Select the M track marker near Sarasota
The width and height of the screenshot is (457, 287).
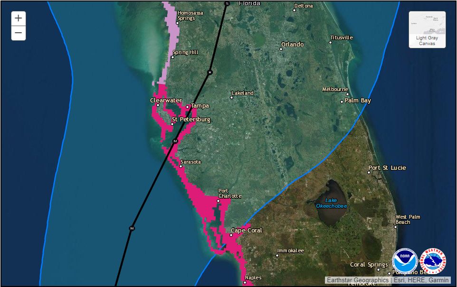(x=175, y=141)
